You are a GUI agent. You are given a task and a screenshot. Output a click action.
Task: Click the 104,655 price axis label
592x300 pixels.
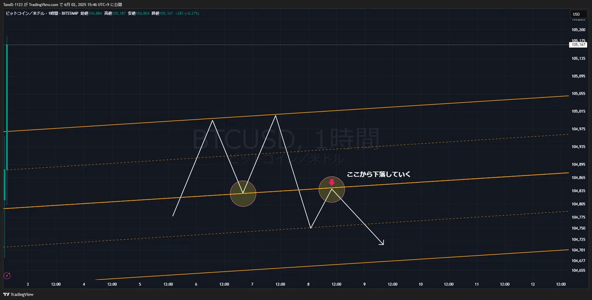pyautogui.click(x=578, y=270)
